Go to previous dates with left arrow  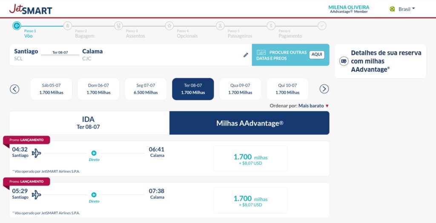pyautogui.click(x=14, y=89)
